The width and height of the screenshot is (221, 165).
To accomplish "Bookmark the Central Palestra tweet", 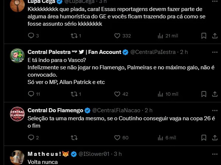I will pos(204,94).
